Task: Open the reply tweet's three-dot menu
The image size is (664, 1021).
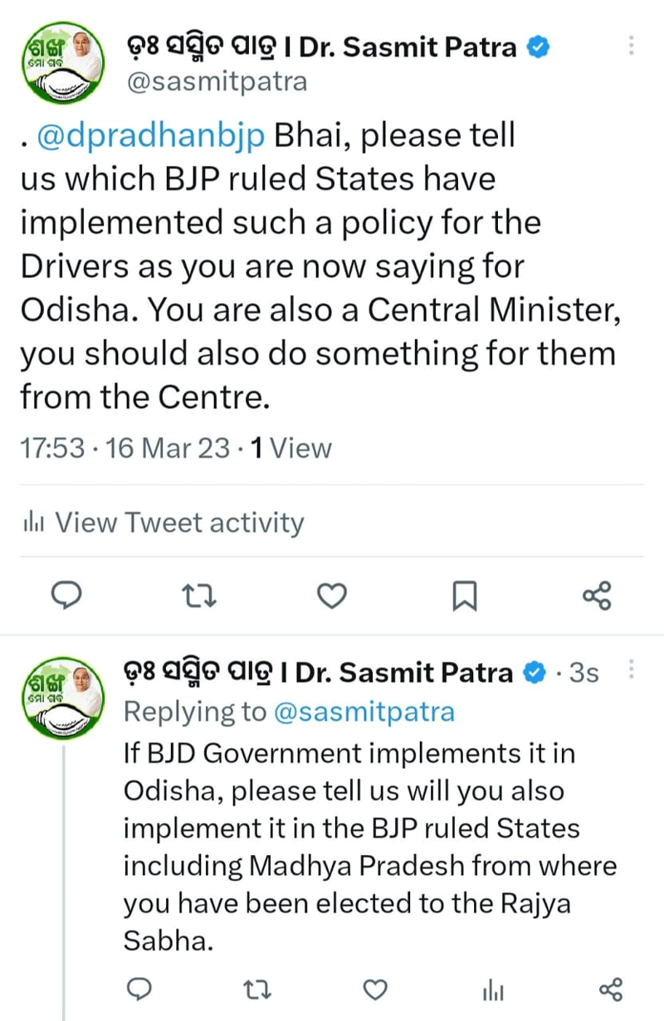Action: pyautogui.click(x=632, y=669)
